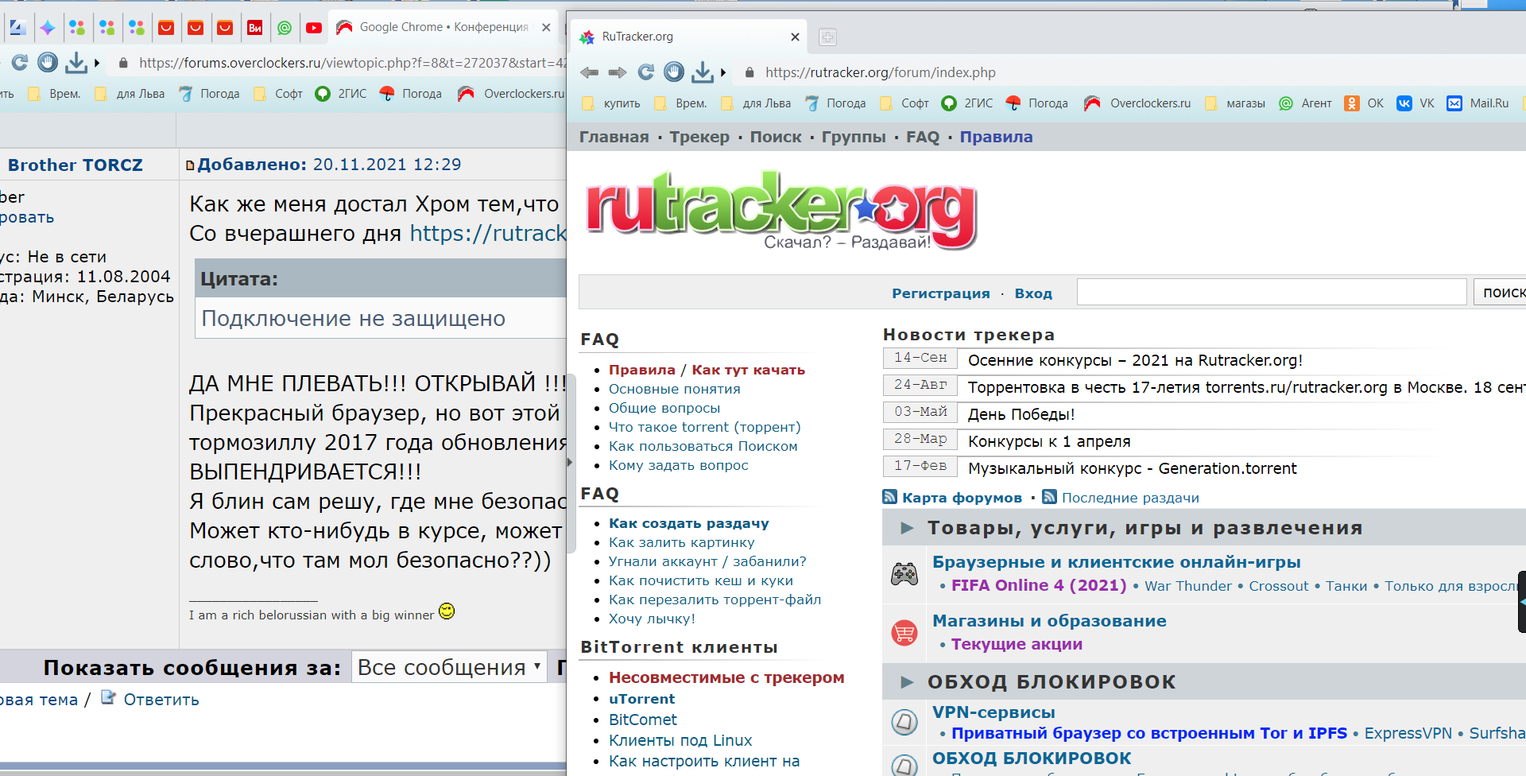This screenshot has width=1526, height=776.
Task: Open Как создать раздачу FAQ link
Action: point(689,523)
